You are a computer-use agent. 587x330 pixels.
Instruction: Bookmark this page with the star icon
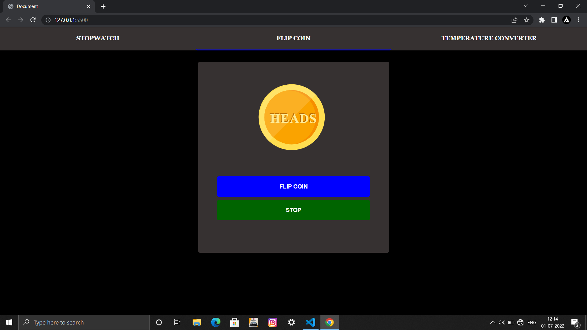(526, 20)
